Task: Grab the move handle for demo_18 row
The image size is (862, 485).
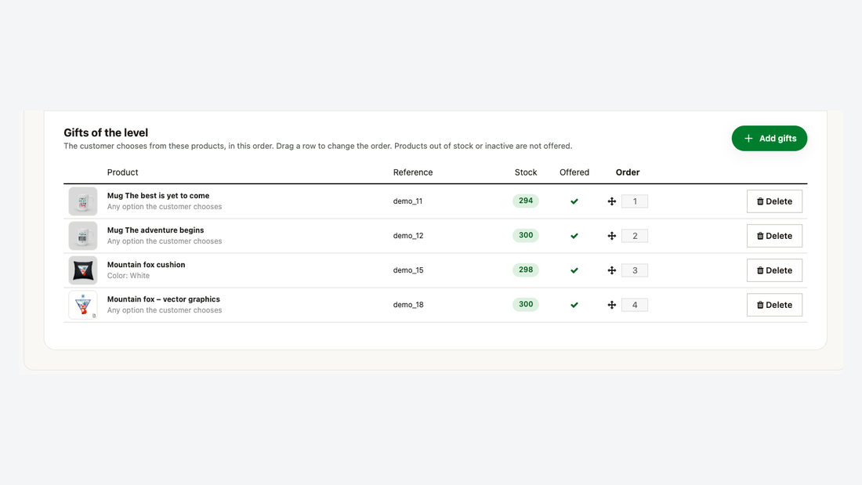Action: coord(611,305)
